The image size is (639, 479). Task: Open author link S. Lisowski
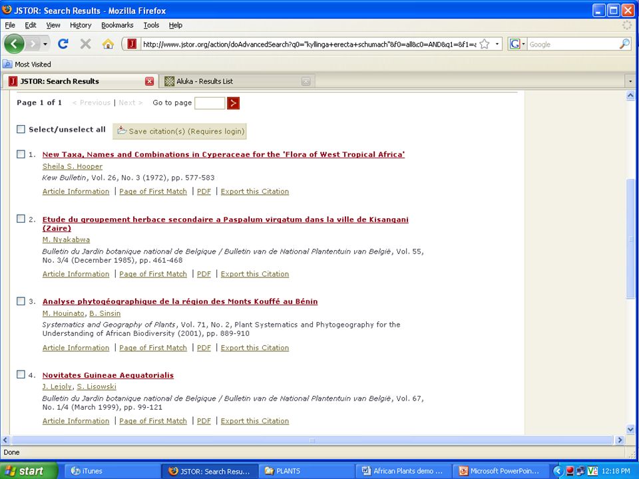[x=97, y=387]
